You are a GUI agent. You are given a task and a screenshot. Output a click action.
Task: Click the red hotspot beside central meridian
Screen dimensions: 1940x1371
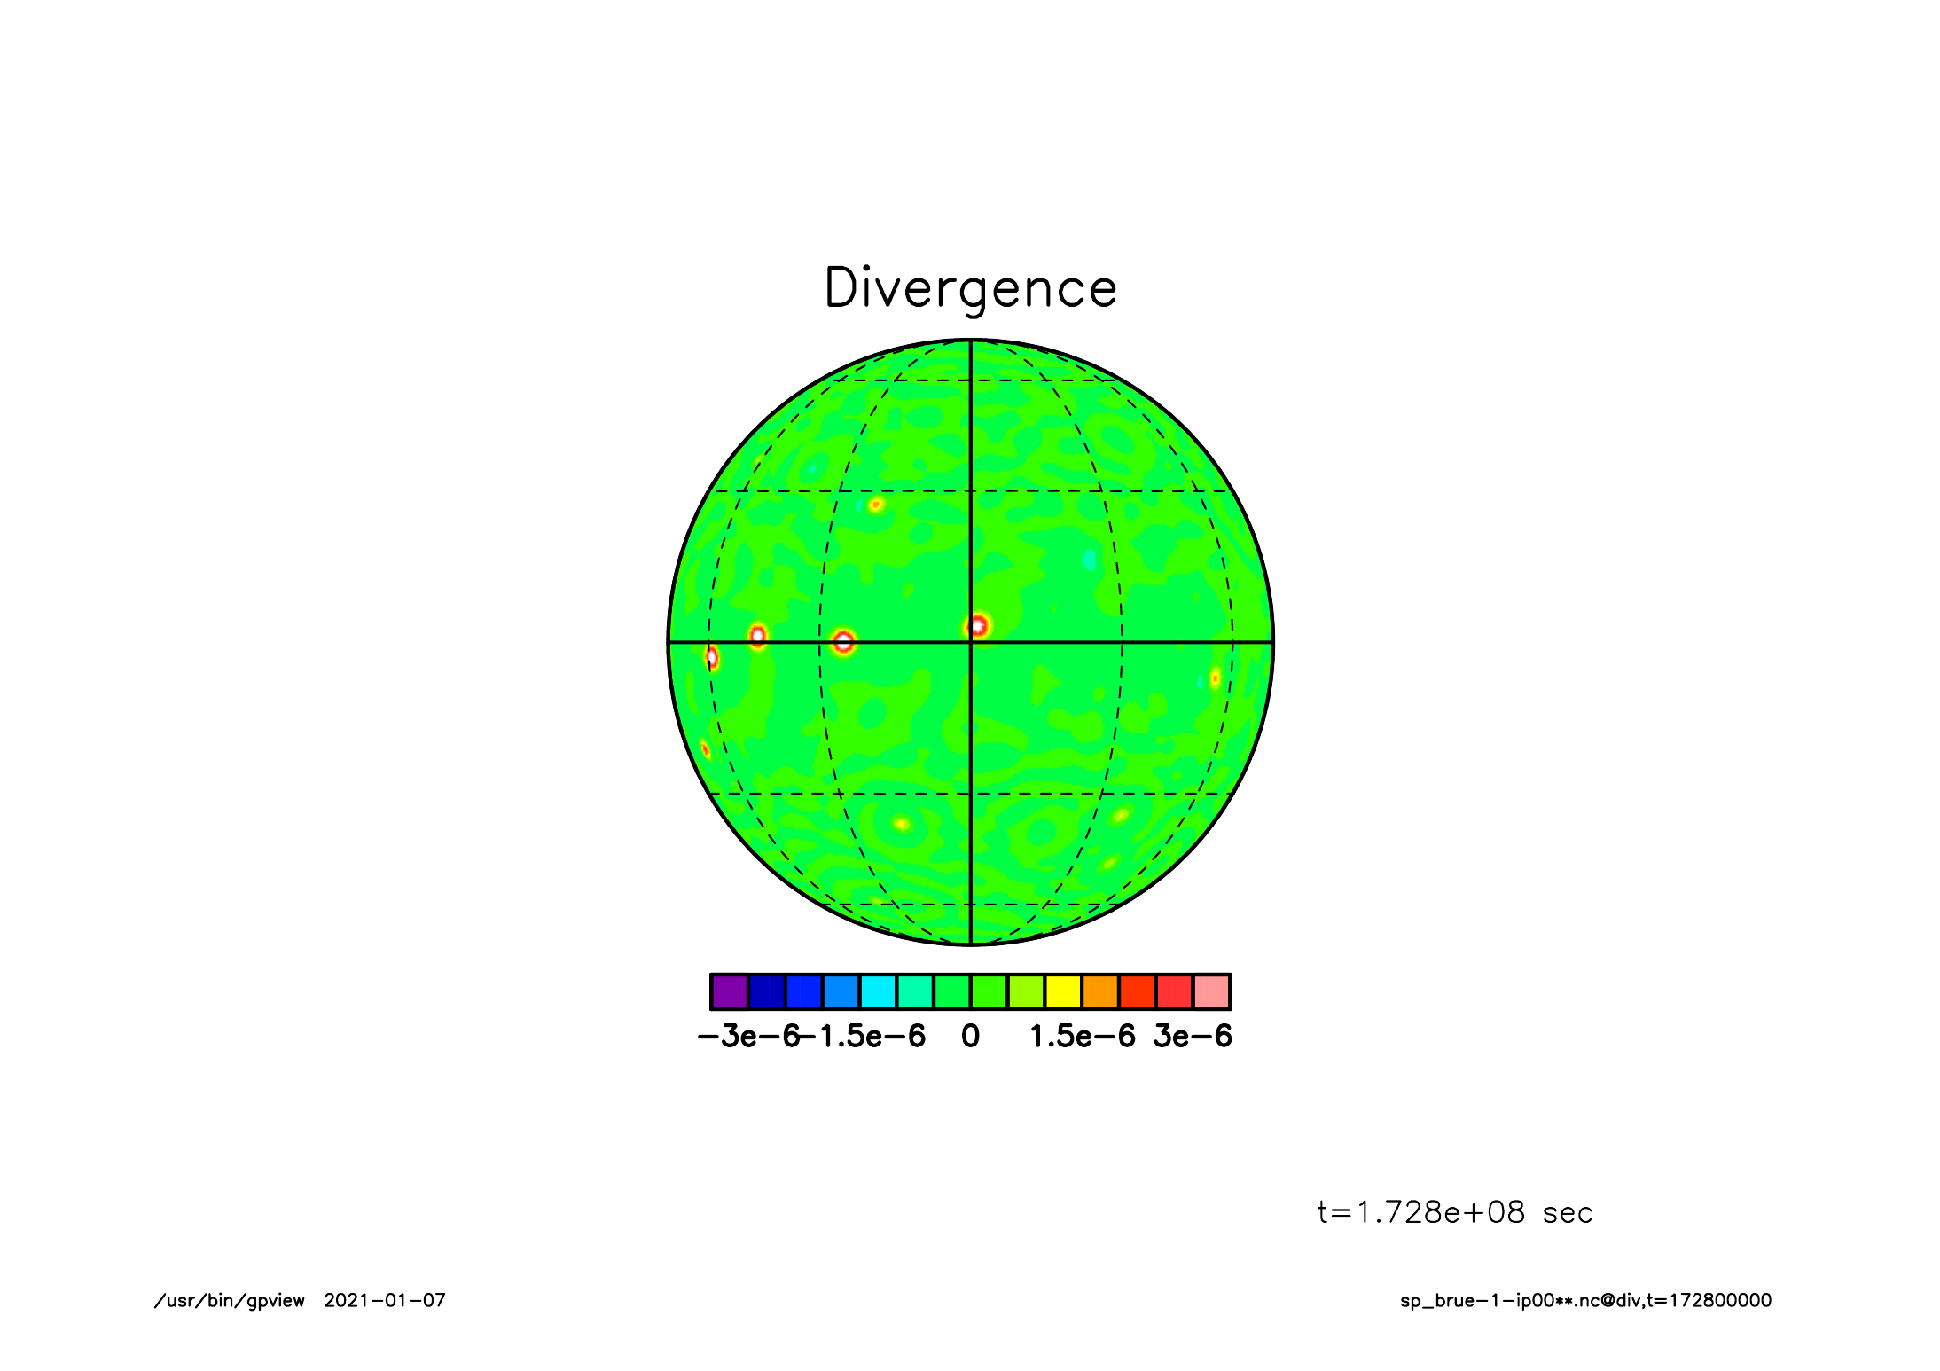pos(977,626)
